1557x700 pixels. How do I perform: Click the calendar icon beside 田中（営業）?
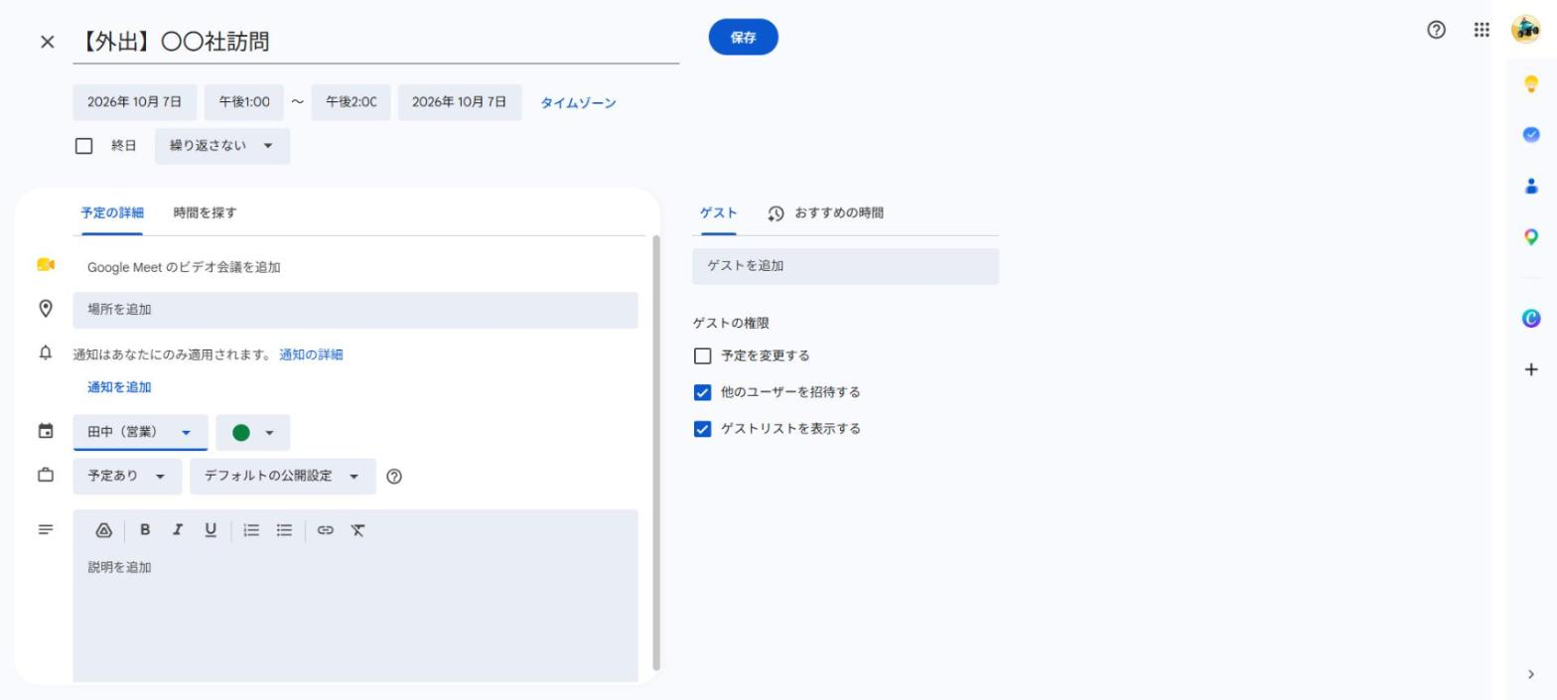[46, 431]
